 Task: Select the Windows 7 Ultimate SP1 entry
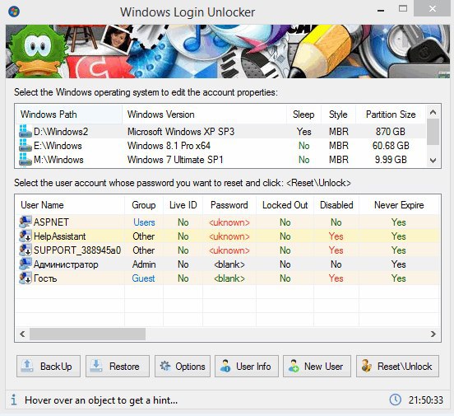pyautogui.click(x=175, y=159)
